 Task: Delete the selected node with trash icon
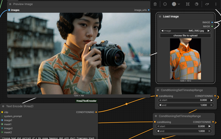coord(155,4)
